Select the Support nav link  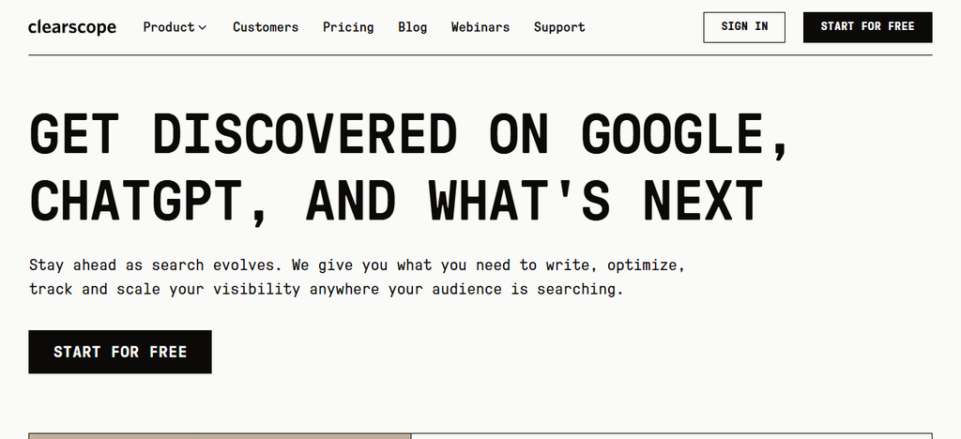(x=559, y=27)
